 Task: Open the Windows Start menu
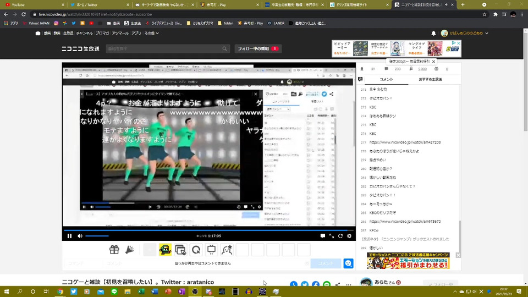(x=7, y=291)
